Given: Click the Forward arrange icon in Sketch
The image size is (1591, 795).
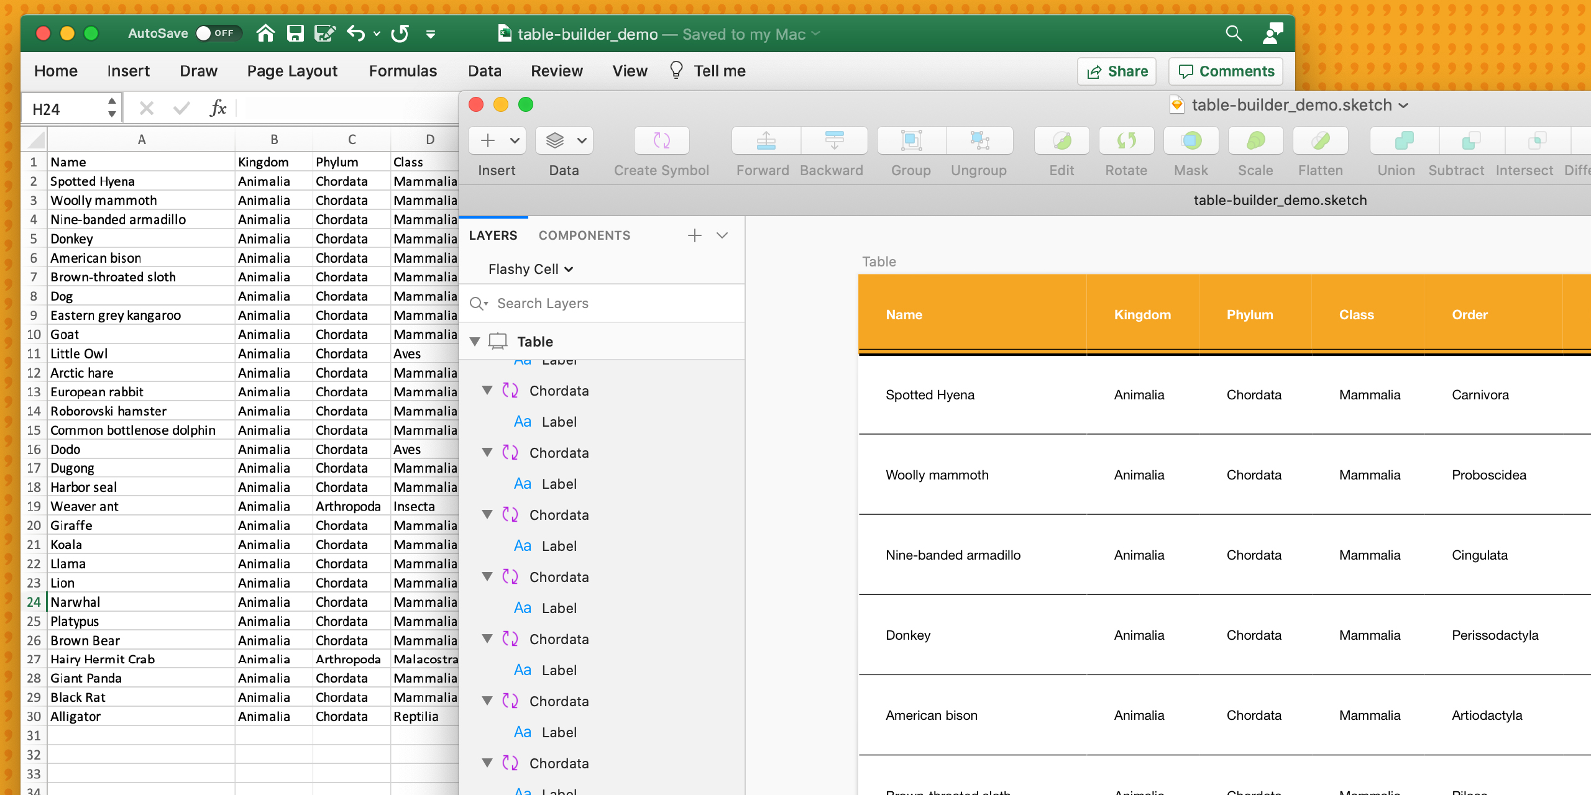Looking at the screenshot, I should [x=766, y=141].
